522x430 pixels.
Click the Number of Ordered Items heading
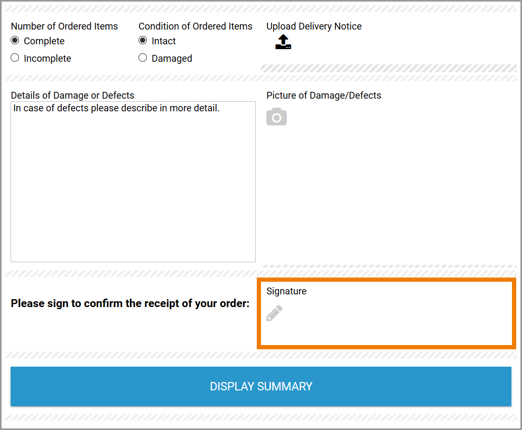[64, 26]
